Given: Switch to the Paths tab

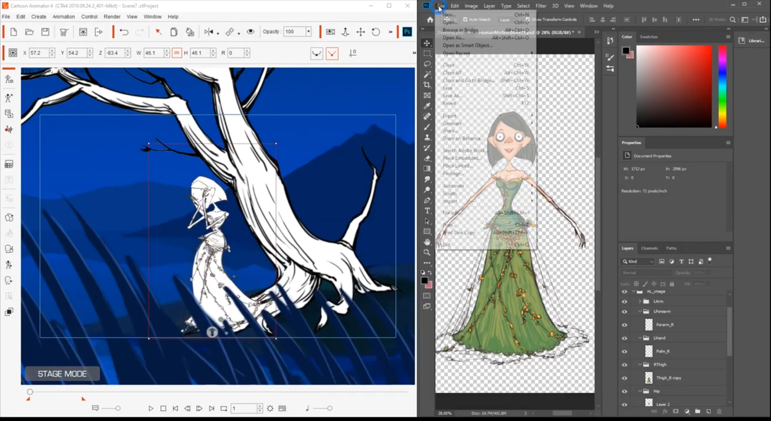Looking at the screenshot, I should point(671,248).
